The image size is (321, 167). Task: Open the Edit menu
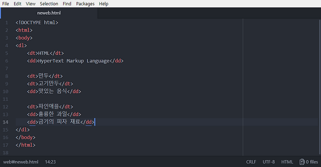[x=17, y=4]
